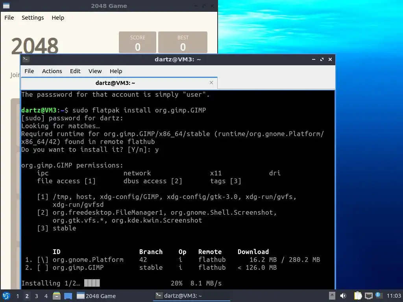The width and height of the screenshot is (403, 302).
Task: Switch to workspace 2 in the taskbar
Action: pos(27,296)
